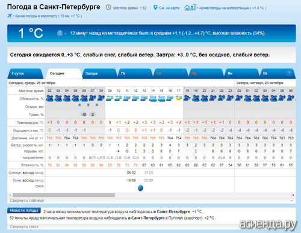301x233 pixels.
Task: Click the sunset time 17:23
Action: (x=149, y=173)
